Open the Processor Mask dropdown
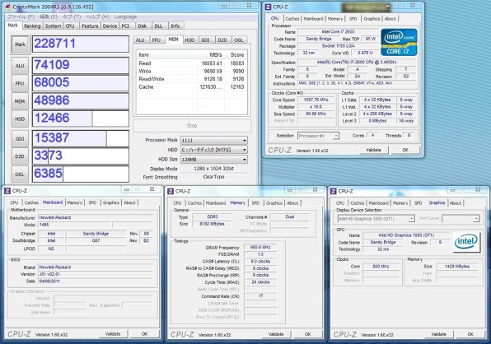 214,141
